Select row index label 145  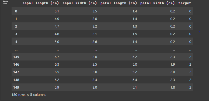tap(16, 57)
